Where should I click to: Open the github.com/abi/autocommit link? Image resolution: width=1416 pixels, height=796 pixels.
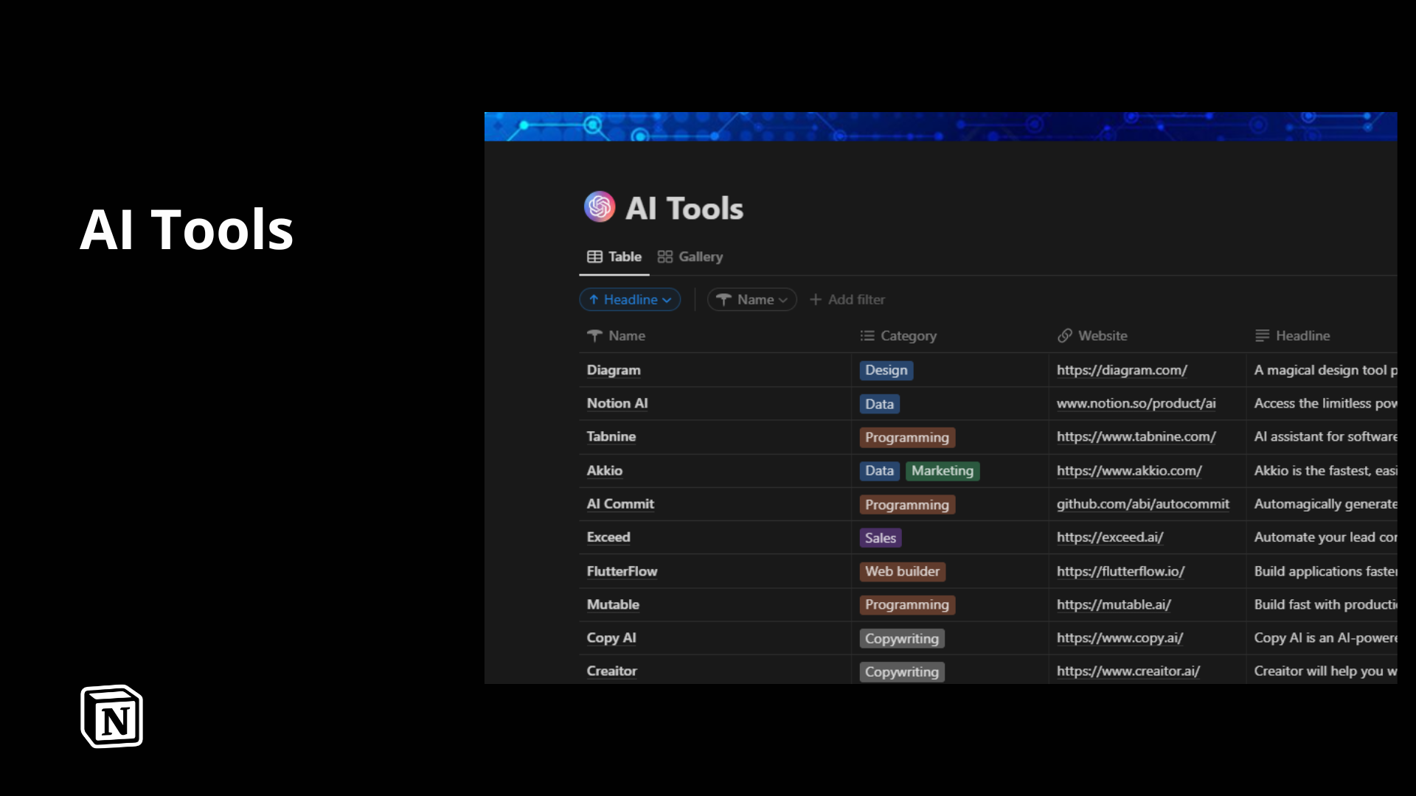1143,503
